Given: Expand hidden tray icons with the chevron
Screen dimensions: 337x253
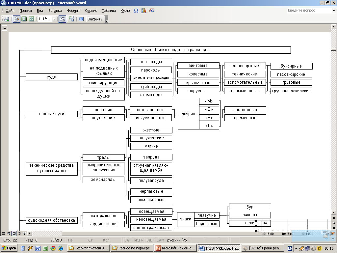Looking at the screenshot, I should [x=296, y=248].
